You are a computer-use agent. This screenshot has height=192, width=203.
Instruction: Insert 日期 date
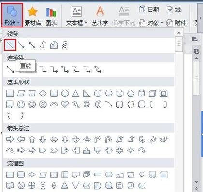pyautogui.click(x=149, y=10)
